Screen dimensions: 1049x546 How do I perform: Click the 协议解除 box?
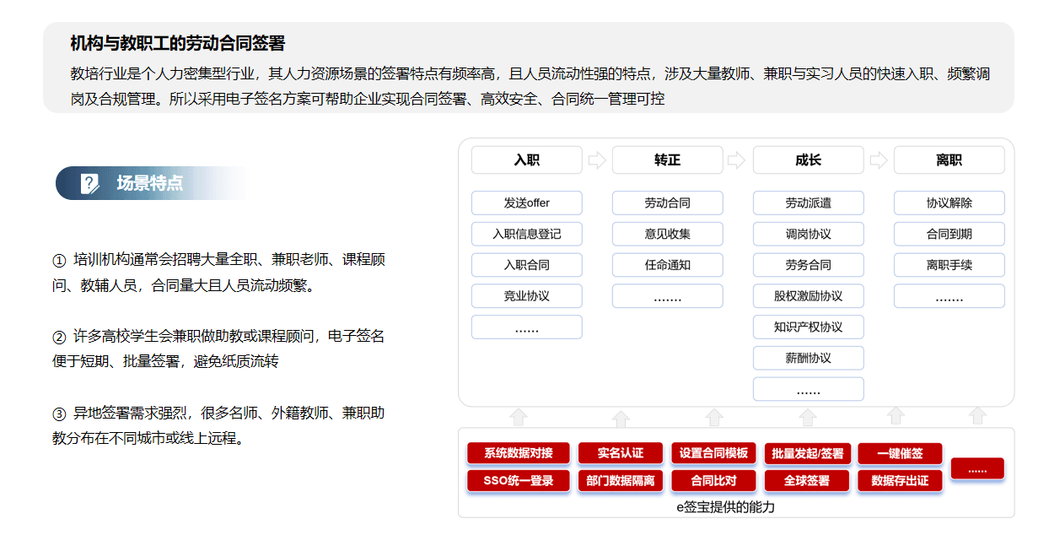coord(949,203)
